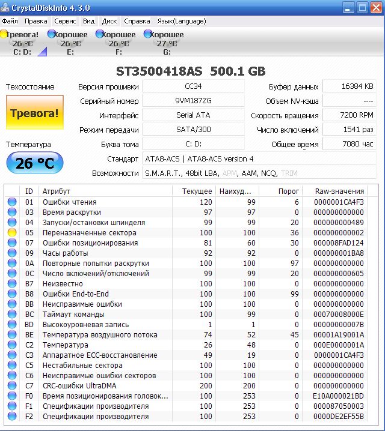This screenshot has width=385, height=431.
Task: Open the Язык(Language) menu
Action: (x=182, y=21)
